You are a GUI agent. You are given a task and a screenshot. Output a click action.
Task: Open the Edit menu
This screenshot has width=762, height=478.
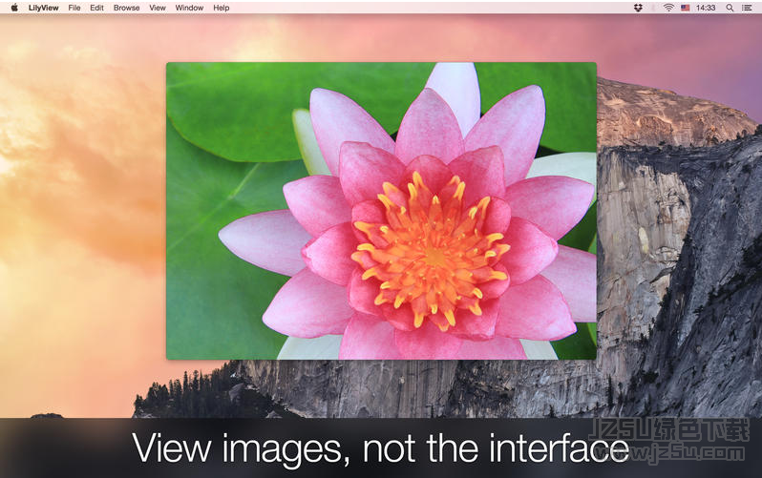96,8
